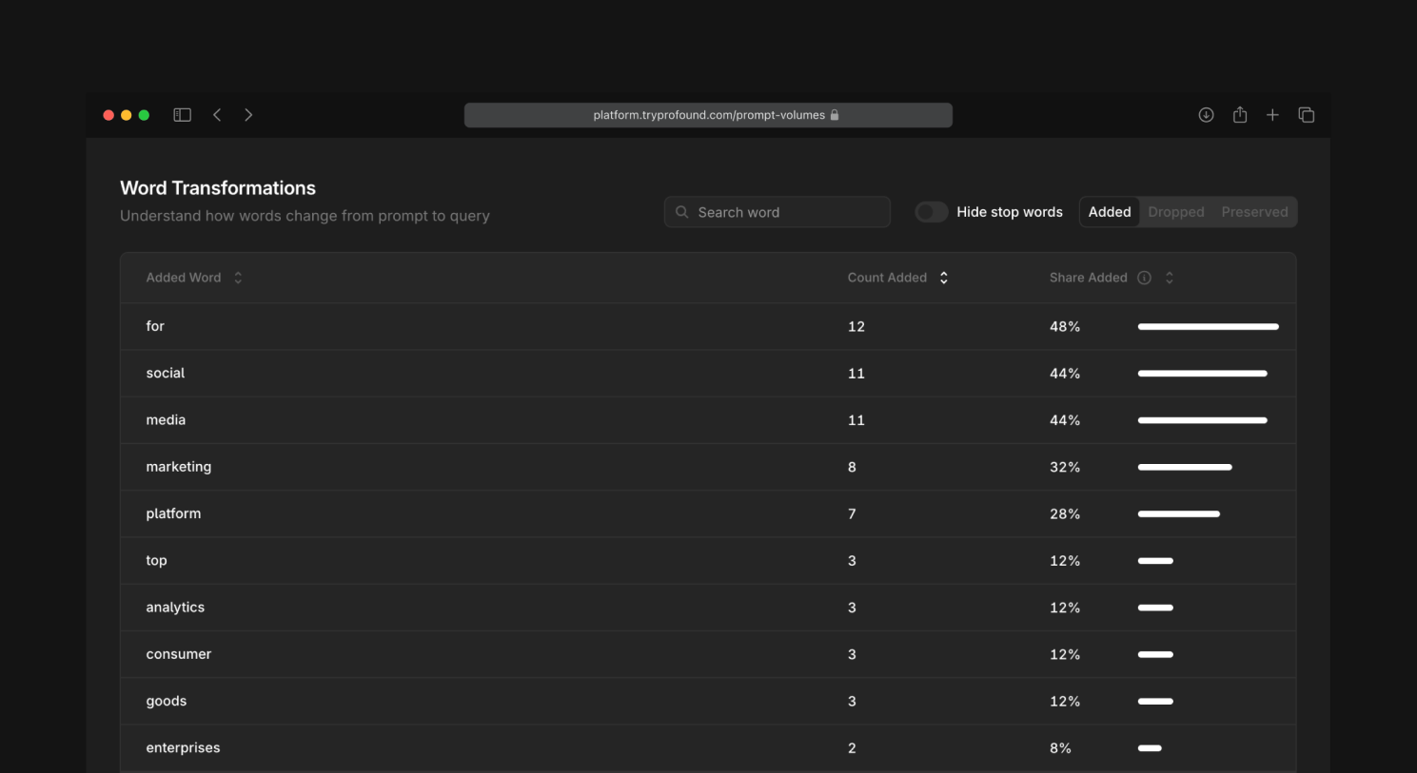Click the Search word input field
Image resolution: width=1417 pixels, height=773 pixels.
(x=777, y=212)
